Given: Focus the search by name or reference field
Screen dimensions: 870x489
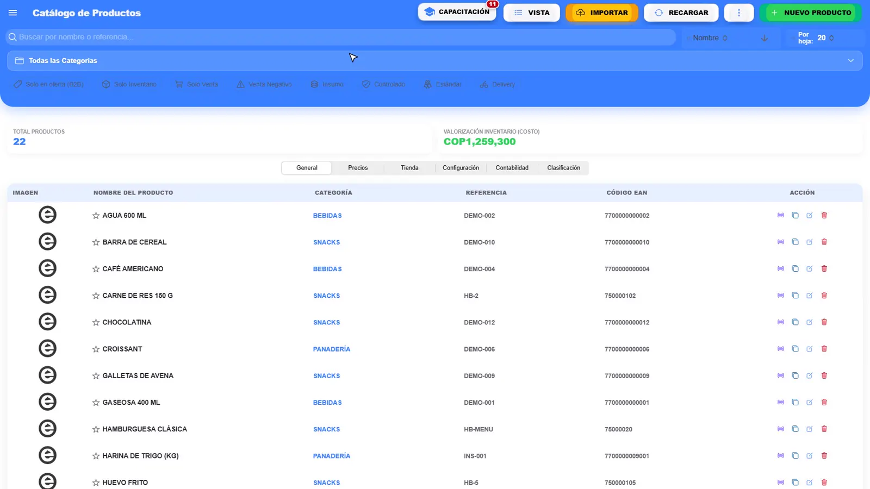Looking at the screenshot, I should tap(341, 37).
